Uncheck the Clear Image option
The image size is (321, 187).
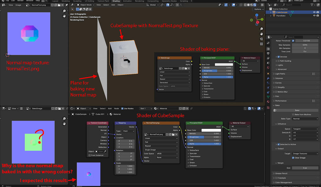pyautogui.click(x=293, y=158)
